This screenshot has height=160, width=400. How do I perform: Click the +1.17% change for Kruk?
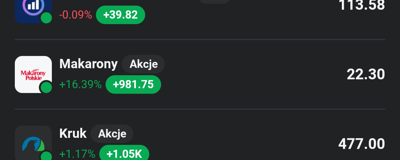(x=77, y=154)
